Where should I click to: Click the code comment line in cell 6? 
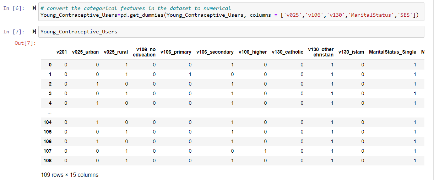pos(135,8)
